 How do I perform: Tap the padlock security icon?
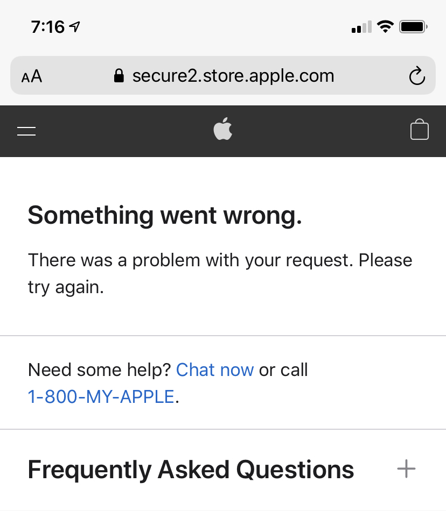tap(119, 76)
